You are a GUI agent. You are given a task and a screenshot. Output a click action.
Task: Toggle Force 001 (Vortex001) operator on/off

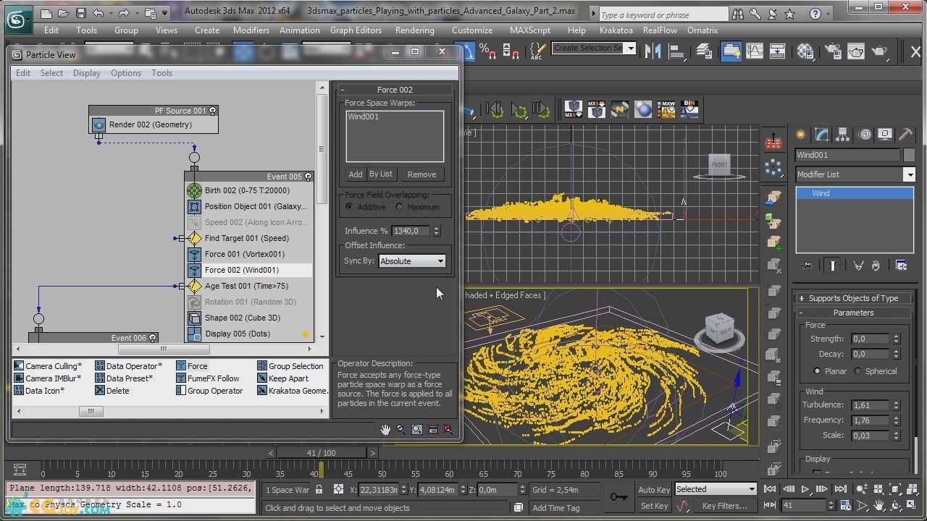coord(194,254)
